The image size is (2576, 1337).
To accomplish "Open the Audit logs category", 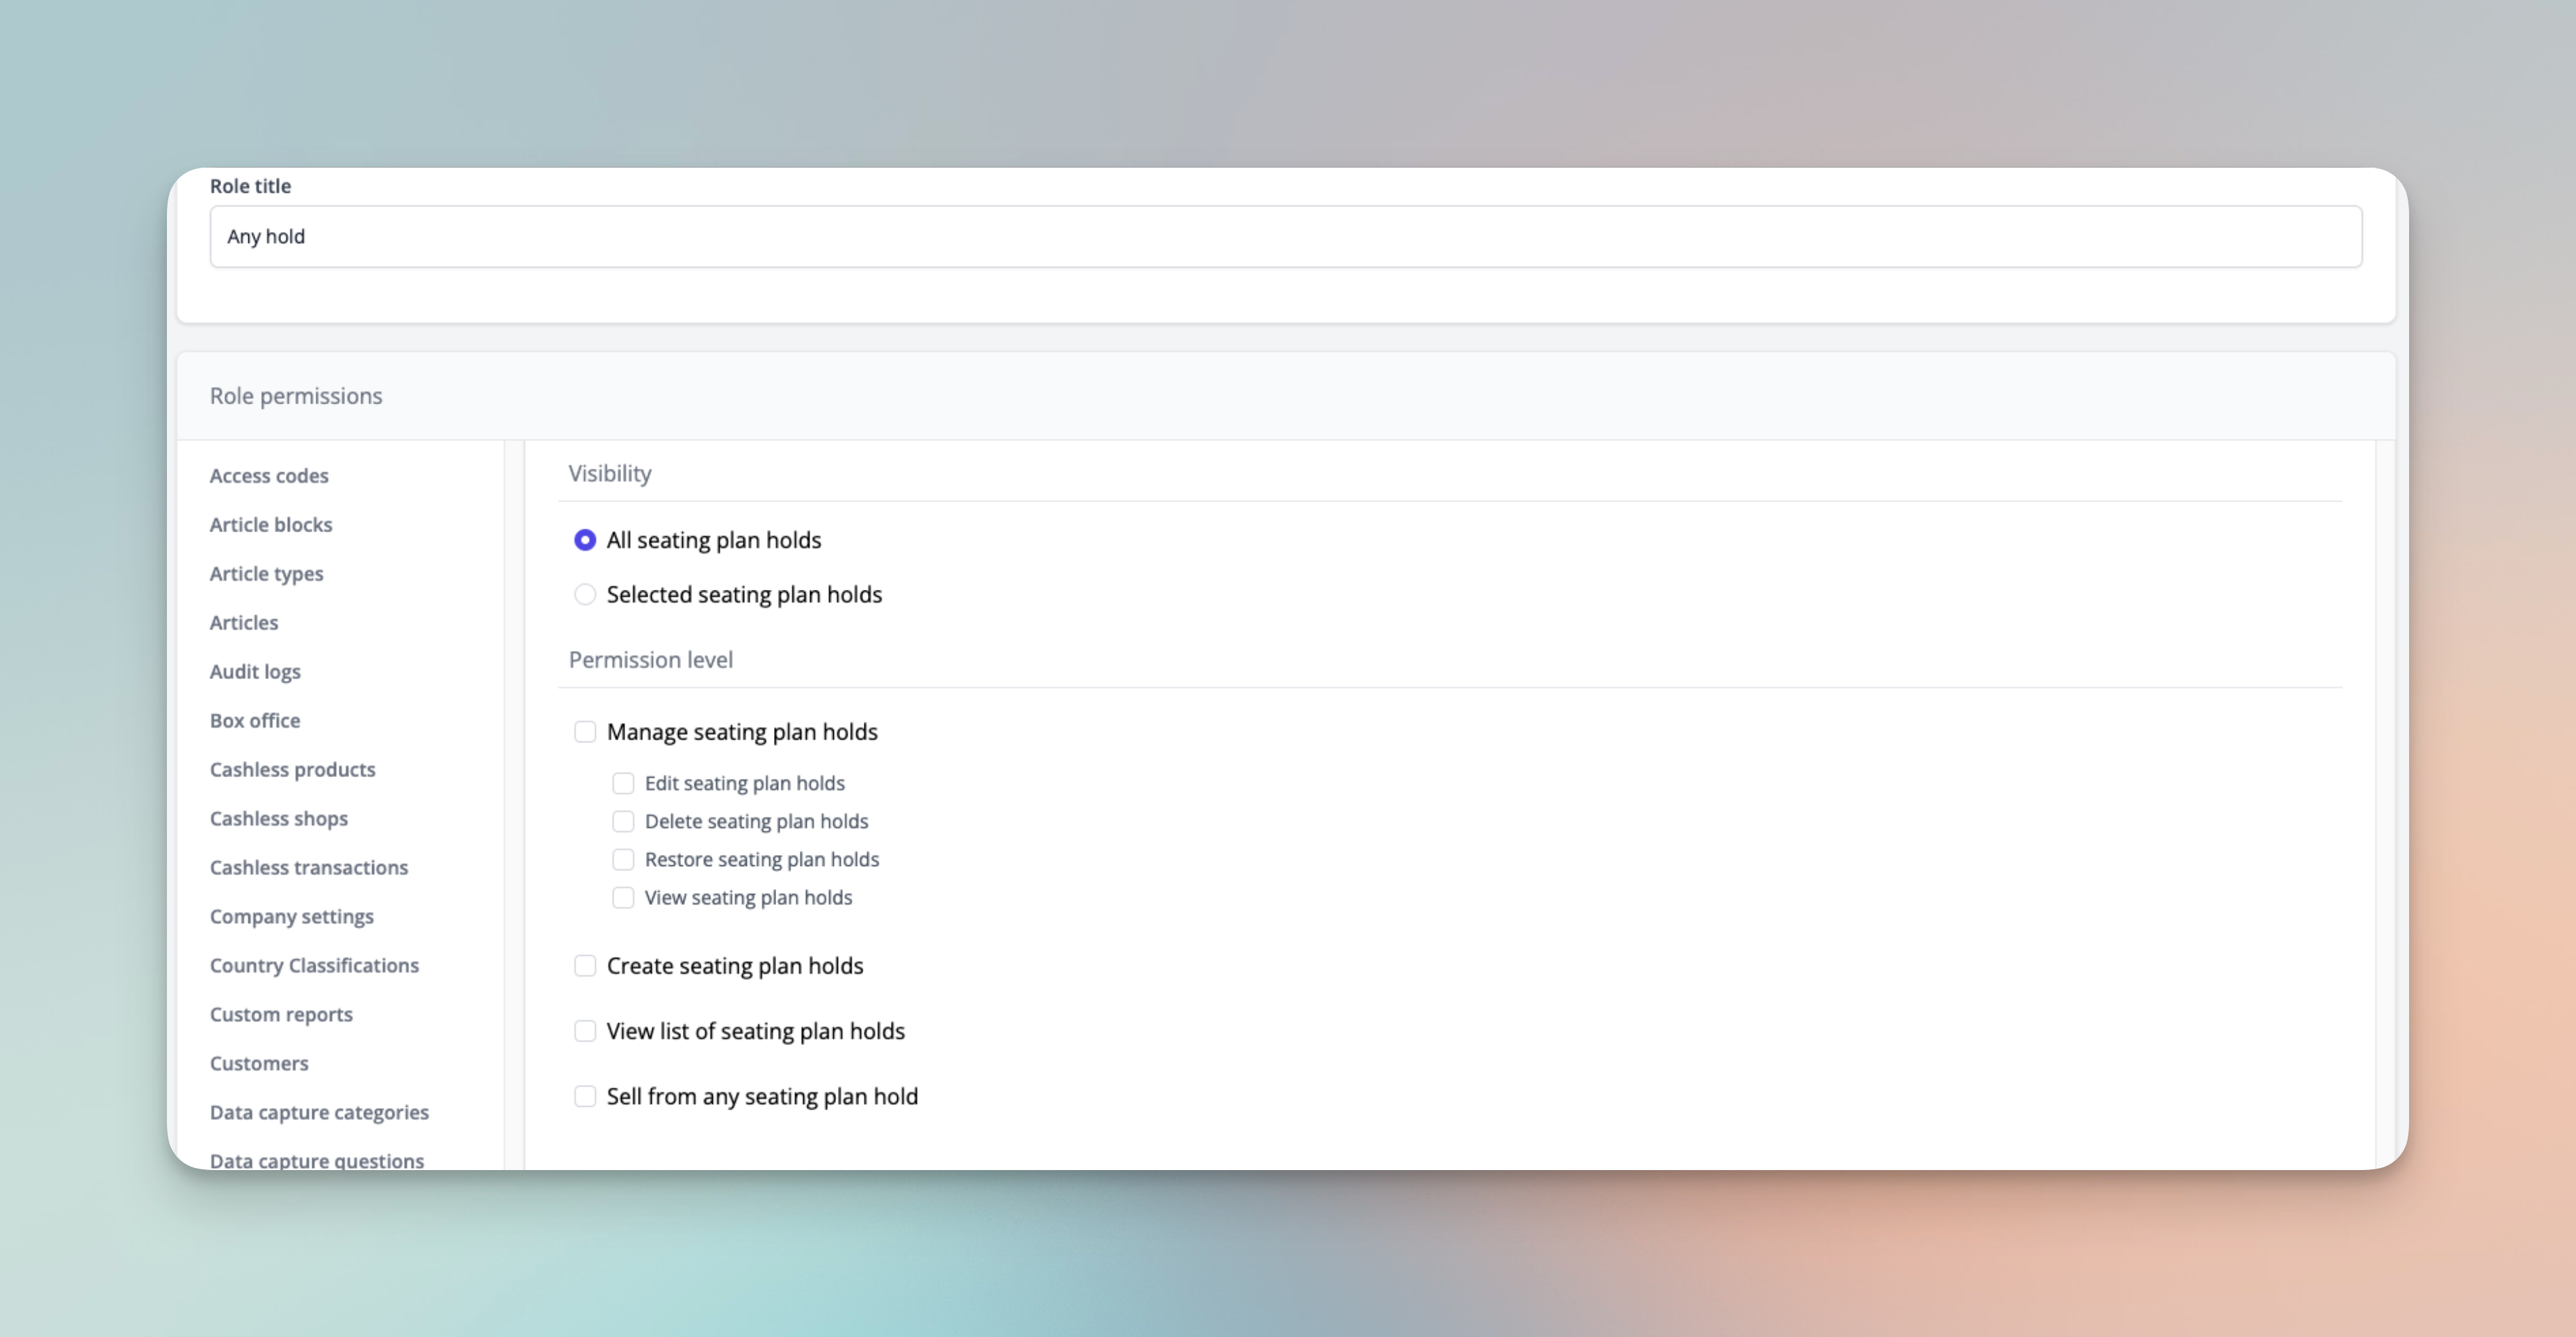I will pyautogui.click(x=255, y=672).
